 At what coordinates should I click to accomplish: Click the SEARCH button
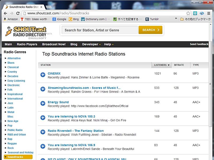[150, 30]
